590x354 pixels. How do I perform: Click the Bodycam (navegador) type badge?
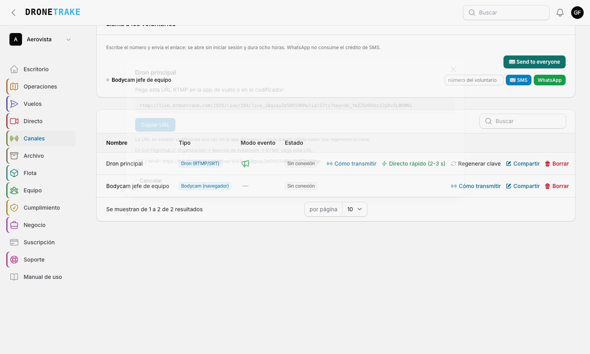coord(205,186)
